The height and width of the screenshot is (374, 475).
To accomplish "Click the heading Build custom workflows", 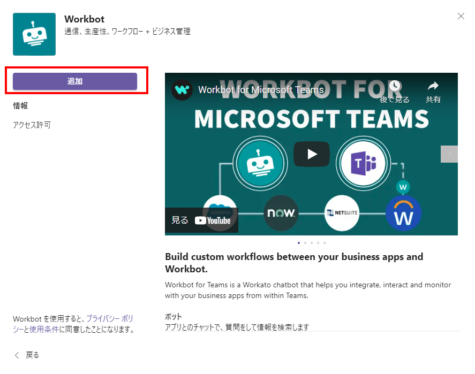I will tap(294, 263).
